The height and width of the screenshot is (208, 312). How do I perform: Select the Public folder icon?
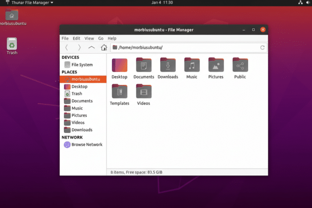click(240, 65)
